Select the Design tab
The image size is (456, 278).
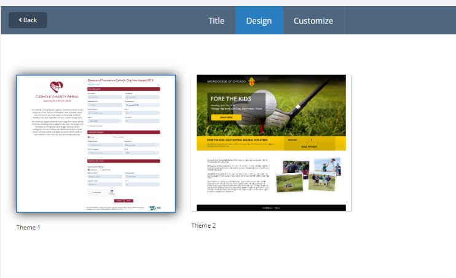259,20
